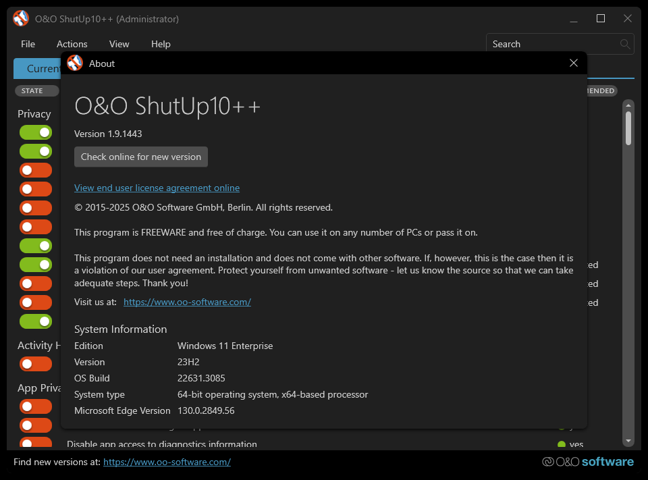Click the green dot beside 'yes'
Viewport: 648px width, 480px height.
(x=561, y=445)
